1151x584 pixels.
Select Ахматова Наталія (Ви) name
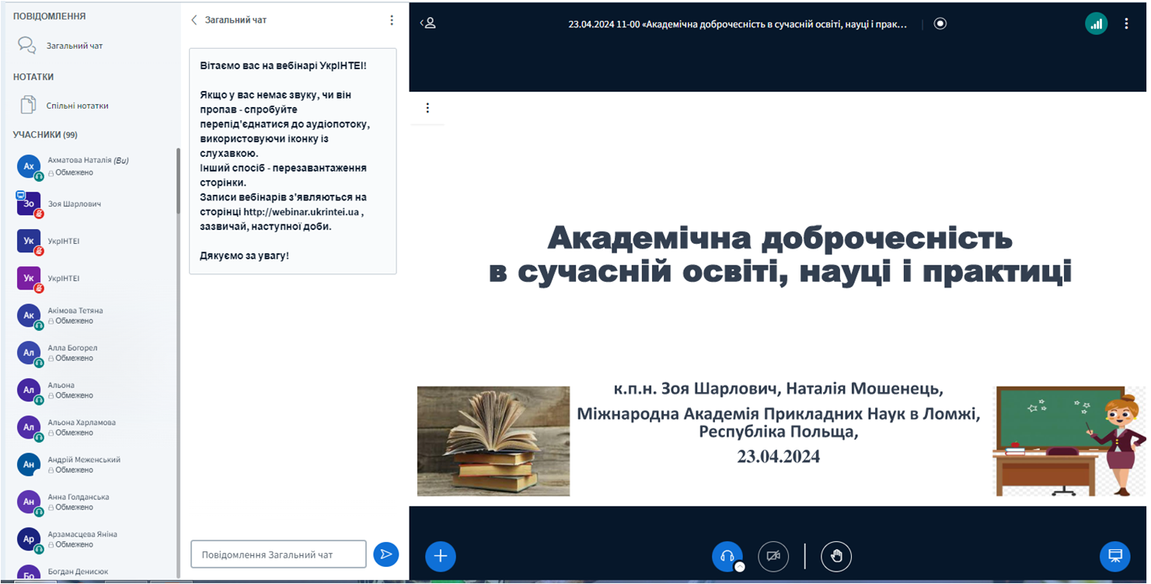[88, 161]
